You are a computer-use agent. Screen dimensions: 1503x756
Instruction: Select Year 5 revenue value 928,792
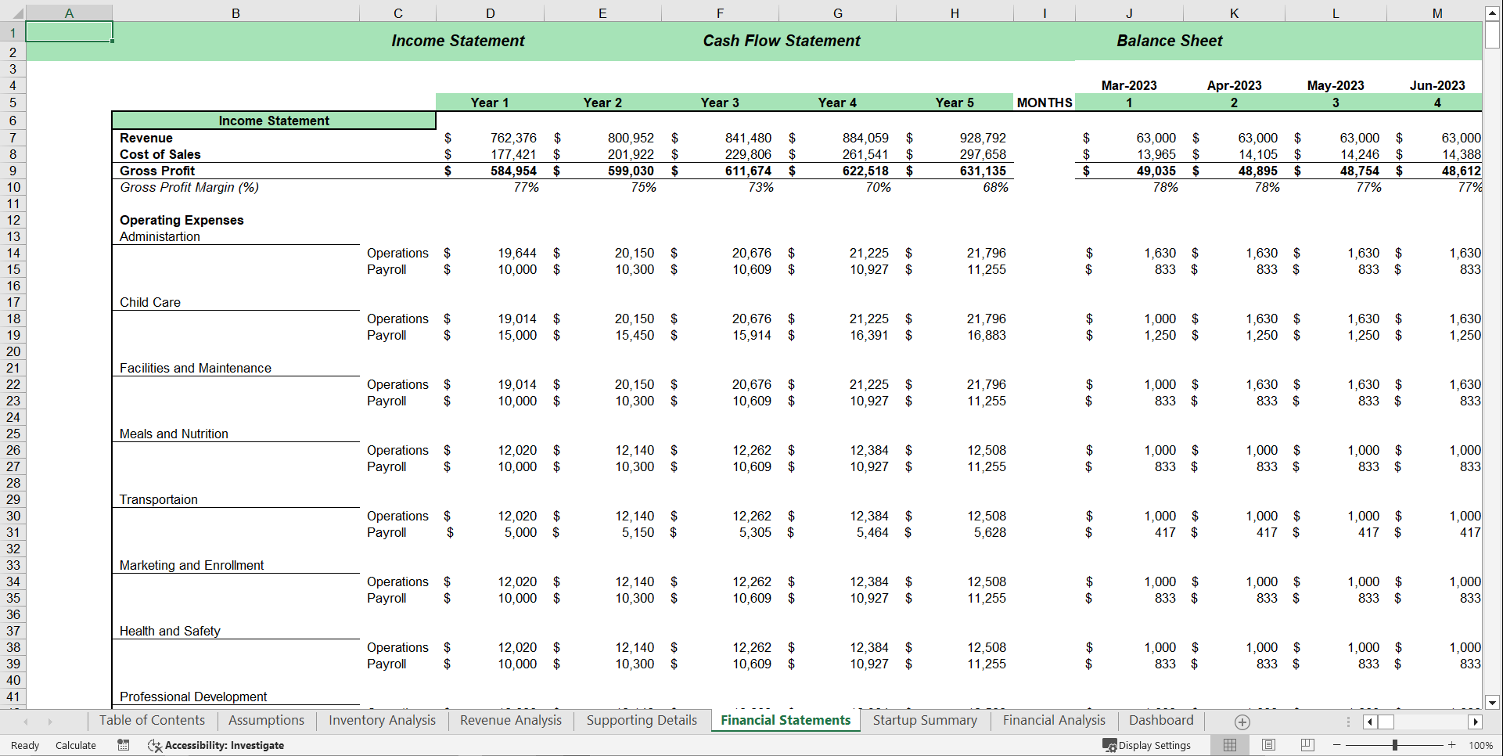[x=983, y=138]
